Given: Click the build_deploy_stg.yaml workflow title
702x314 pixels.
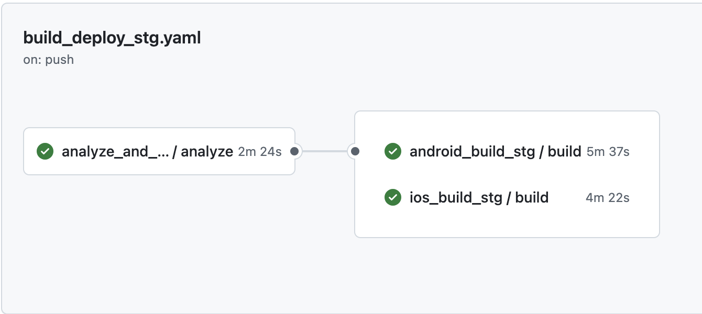Looking at the screenshot, I should pos(111,38).
